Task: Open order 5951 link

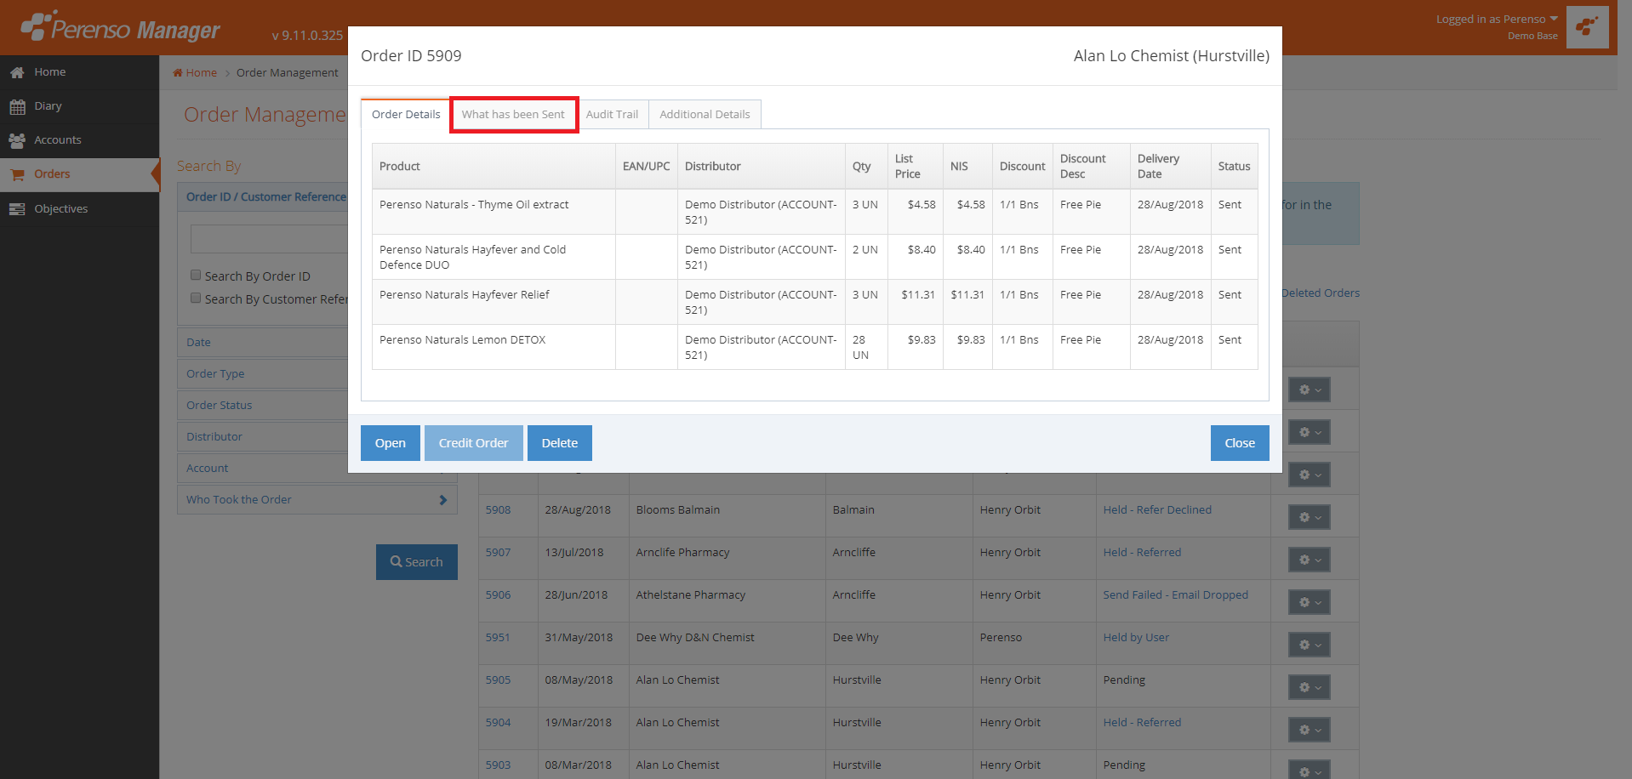Action: click(498, 638)
